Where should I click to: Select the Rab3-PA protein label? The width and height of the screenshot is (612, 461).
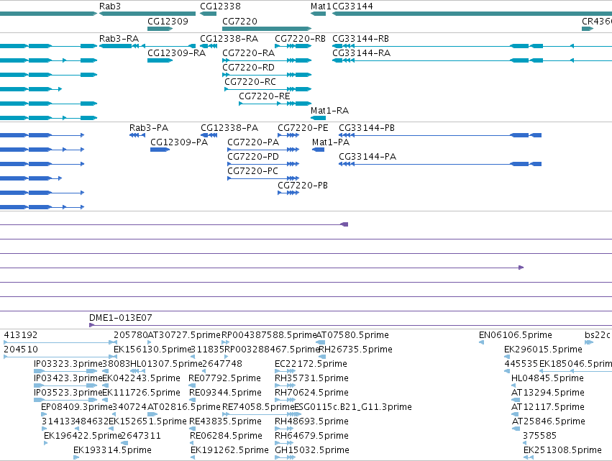tap(149, 127)
